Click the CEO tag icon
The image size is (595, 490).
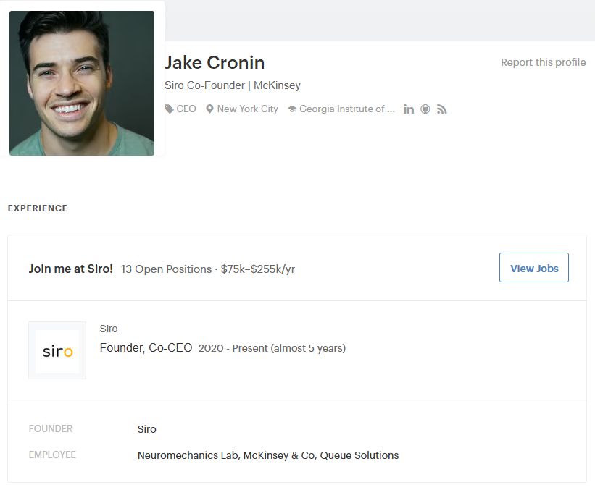[169, 109]
